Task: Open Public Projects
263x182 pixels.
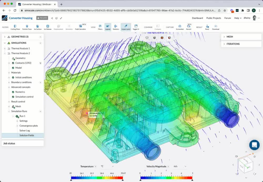Action: [213, 18]
